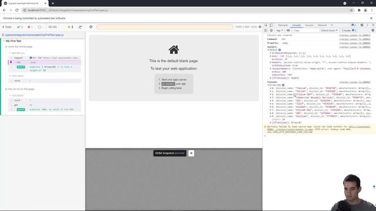The height and width of the screenshot is (211, 376).
Task: Open Chrome extensions puzzle icon
Action: coord(359,11)
